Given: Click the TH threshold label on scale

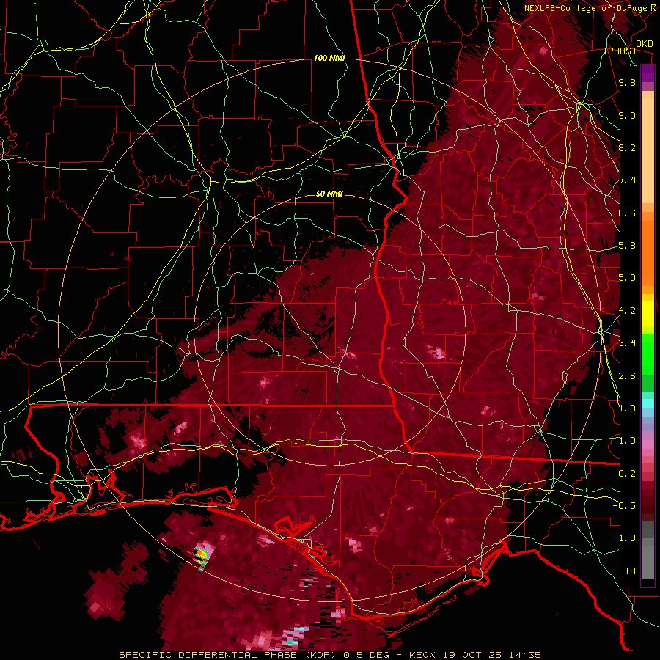Looking at the screenshot, I should click(x=630, y=571).
